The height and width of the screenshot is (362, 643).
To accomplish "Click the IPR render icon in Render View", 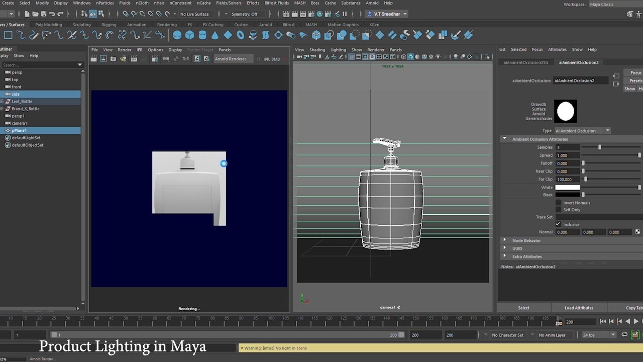I will coord(133,58).
